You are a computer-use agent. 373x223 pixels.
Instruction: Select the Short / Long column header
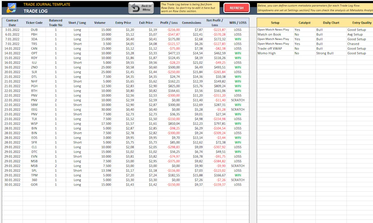(77, 23)
